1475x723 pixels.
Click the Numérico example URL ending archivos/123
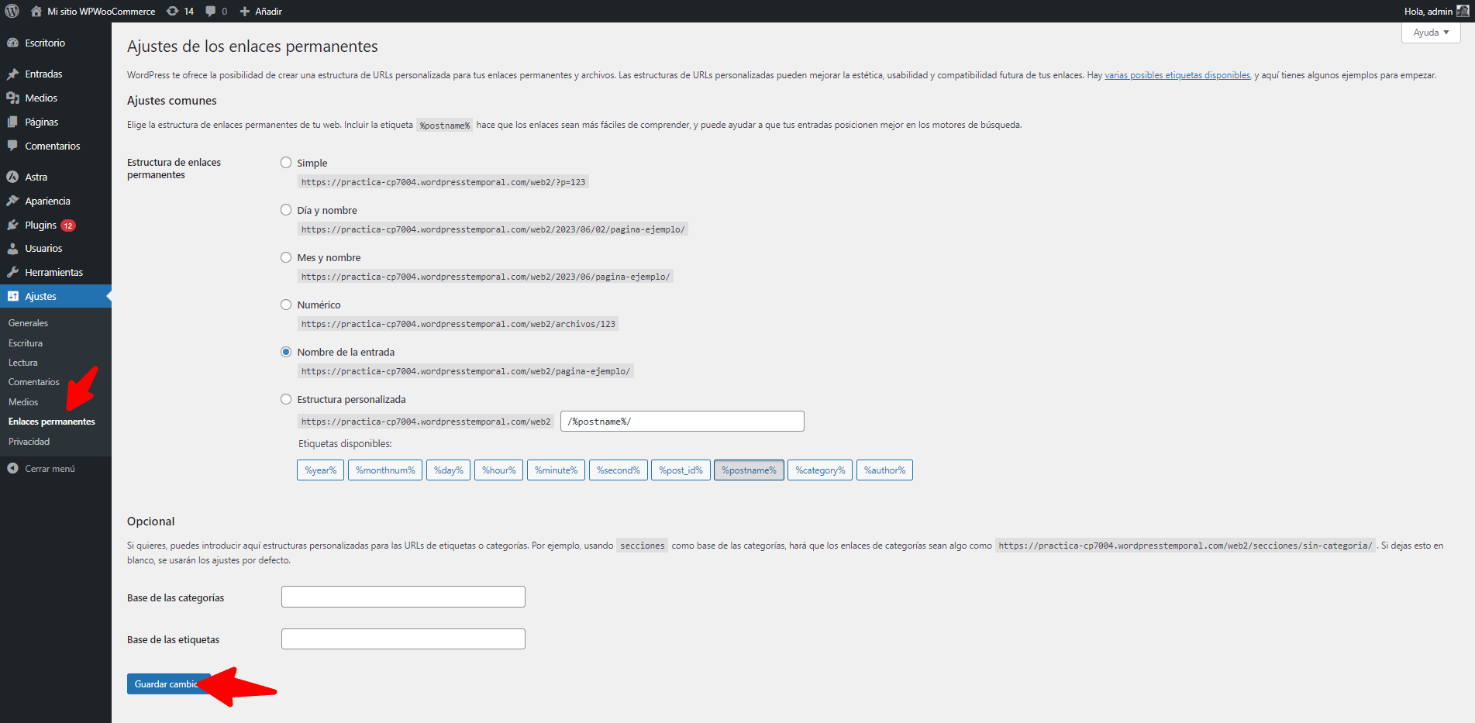coord(458,324)
